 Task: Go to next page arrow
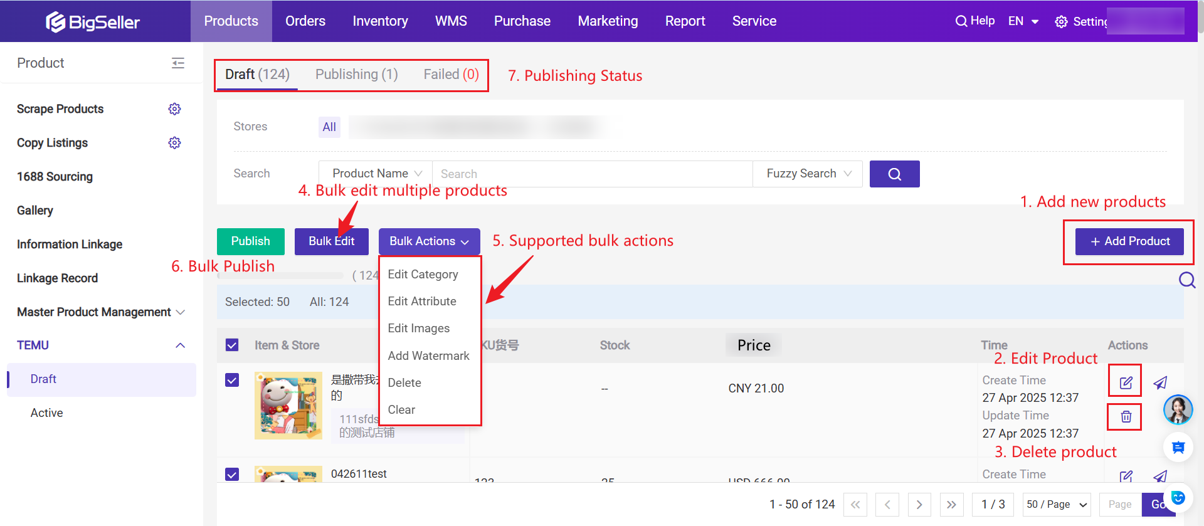pos(919,505)
